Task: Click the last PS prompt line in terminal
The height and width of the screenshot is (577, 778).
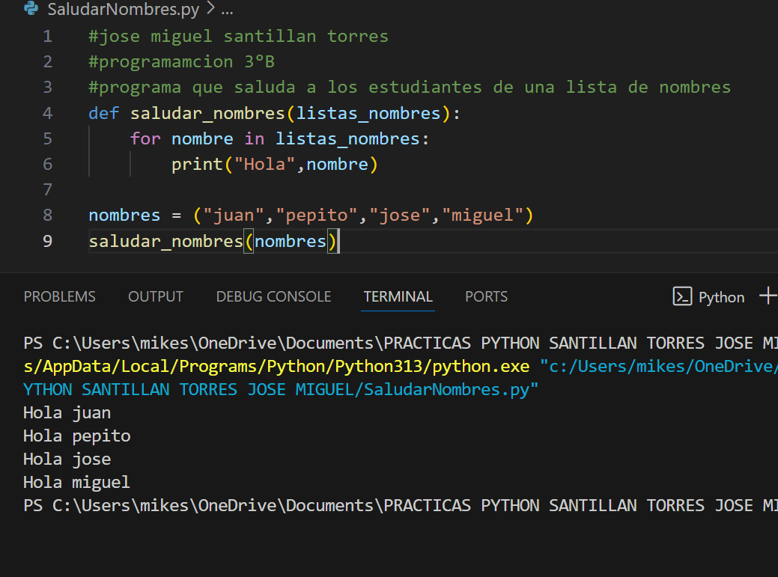Action: pyautogui.click(x=401, y=506)
